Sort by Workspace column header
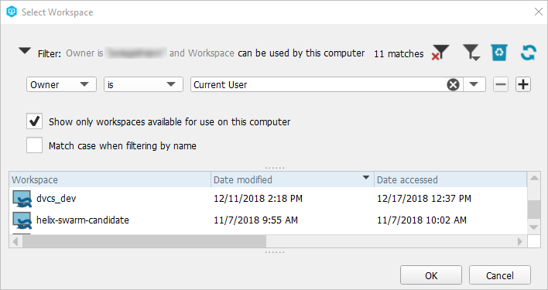 pyautogui.click(x=110, y=179)
